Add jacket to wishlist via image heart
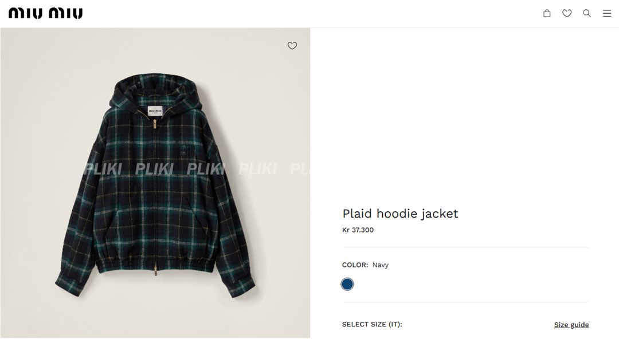 coord(292,46)
